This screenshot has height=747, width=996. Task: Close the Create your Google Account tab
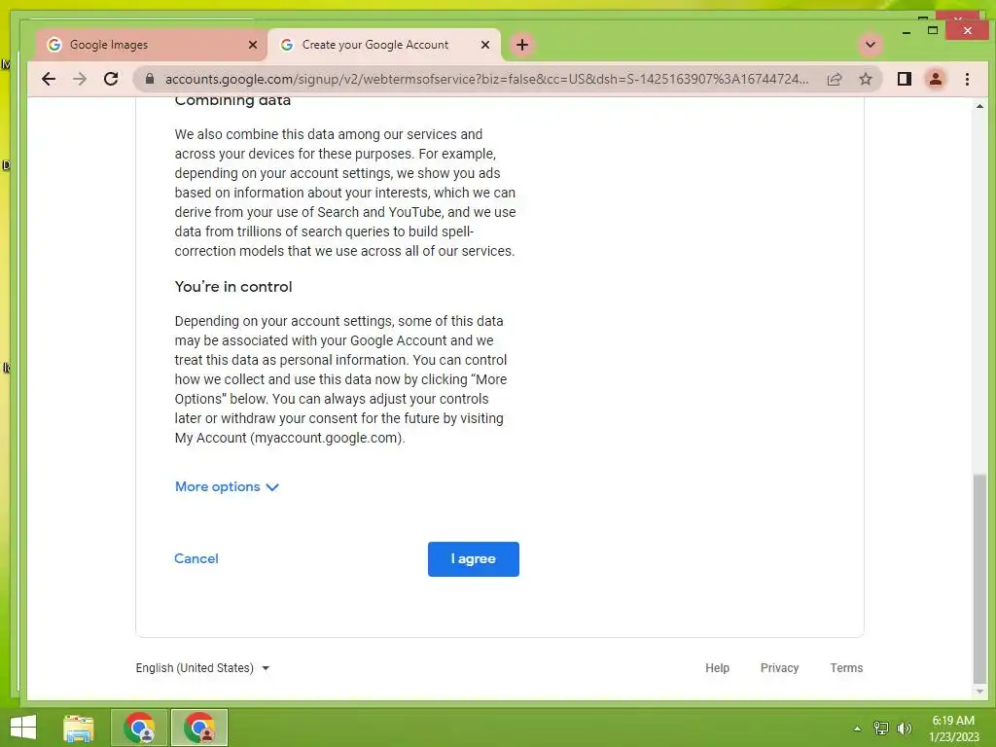point(485,45)
